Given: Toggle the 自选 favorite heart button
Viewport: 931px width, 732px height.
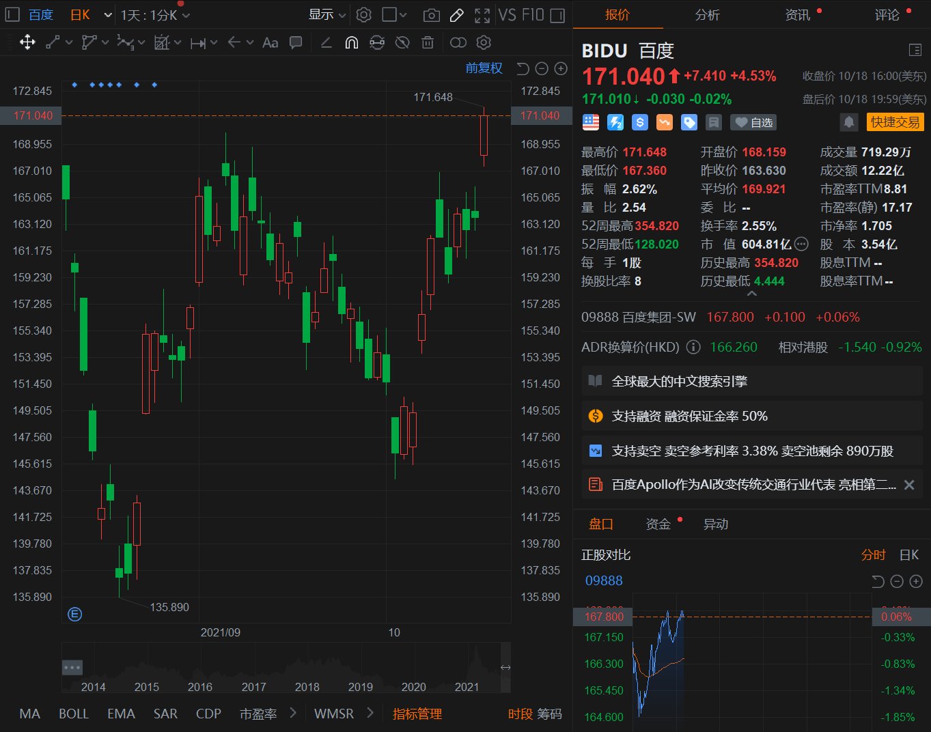Looking at the screenshot, I should (753, 122).
